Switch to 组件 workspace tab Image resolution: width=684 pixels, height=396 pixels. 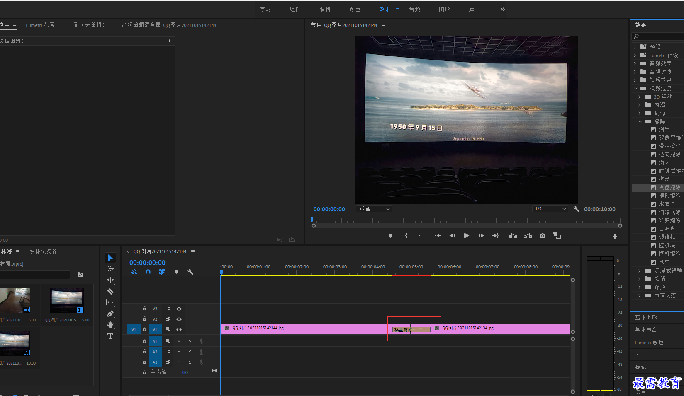pyautogui.click(x=295, y=9)
